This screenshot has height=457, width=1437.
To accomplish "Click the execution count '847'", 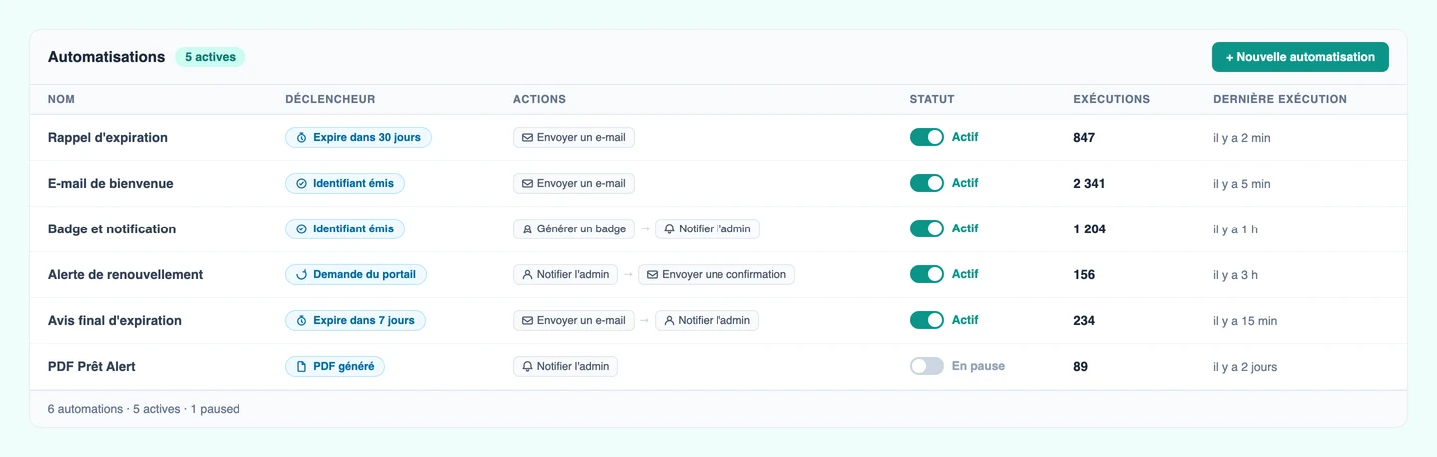I will 1084,138.
